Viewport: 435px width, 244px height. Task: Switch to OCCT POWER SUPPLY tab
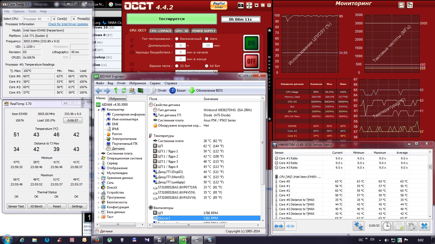(204, 31)
